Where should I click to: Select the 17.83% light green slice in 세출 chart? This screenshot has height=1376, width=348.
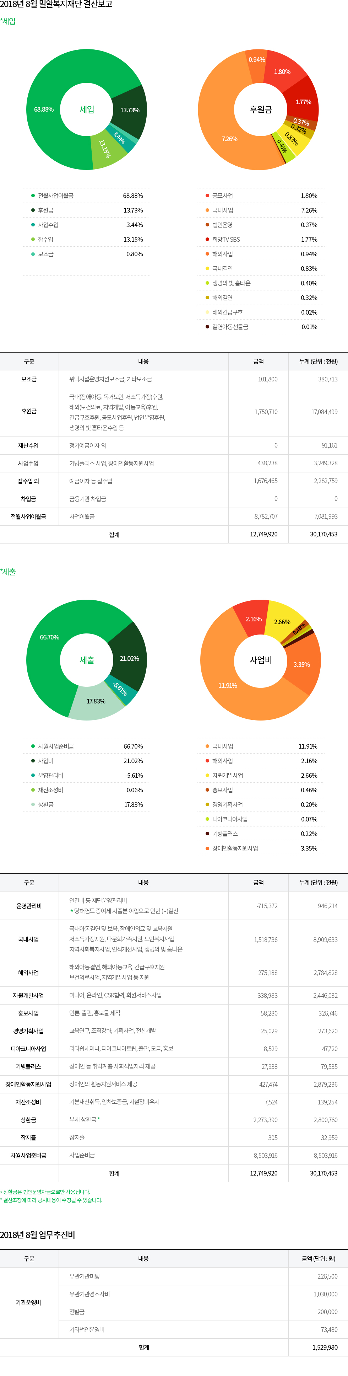[x=96, y=701]
